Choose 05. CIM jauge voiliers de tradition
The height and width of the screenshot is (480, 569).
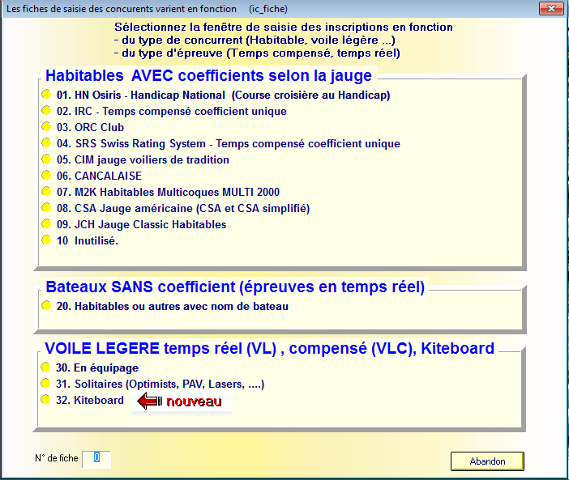46,159
